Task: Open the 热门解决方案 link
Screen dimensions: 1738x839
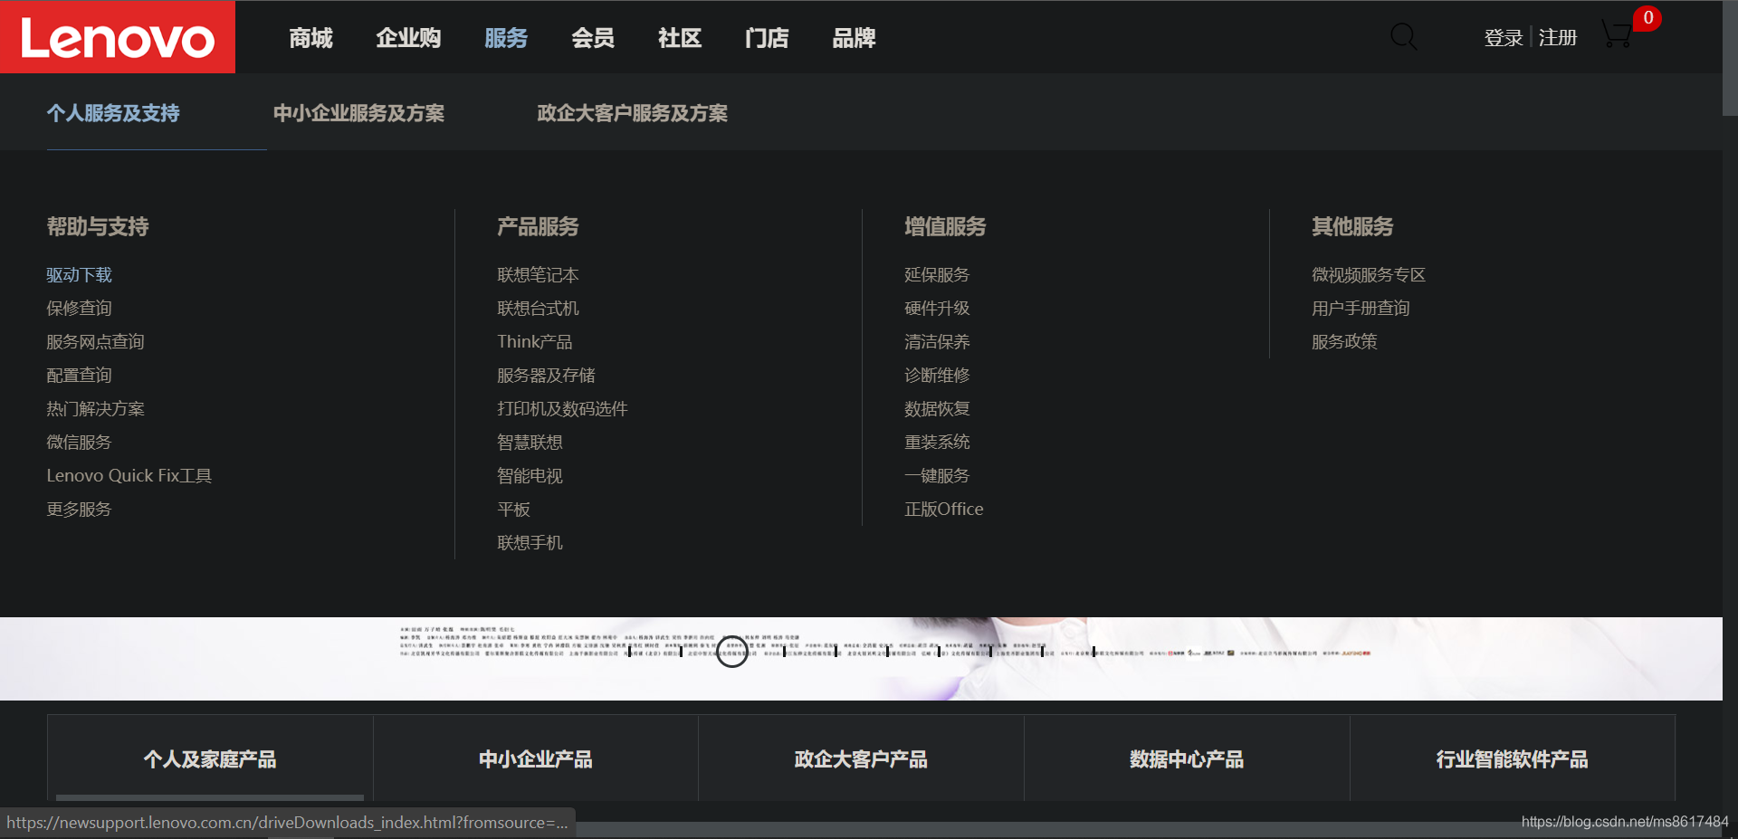Action: [x=96, y=409]
